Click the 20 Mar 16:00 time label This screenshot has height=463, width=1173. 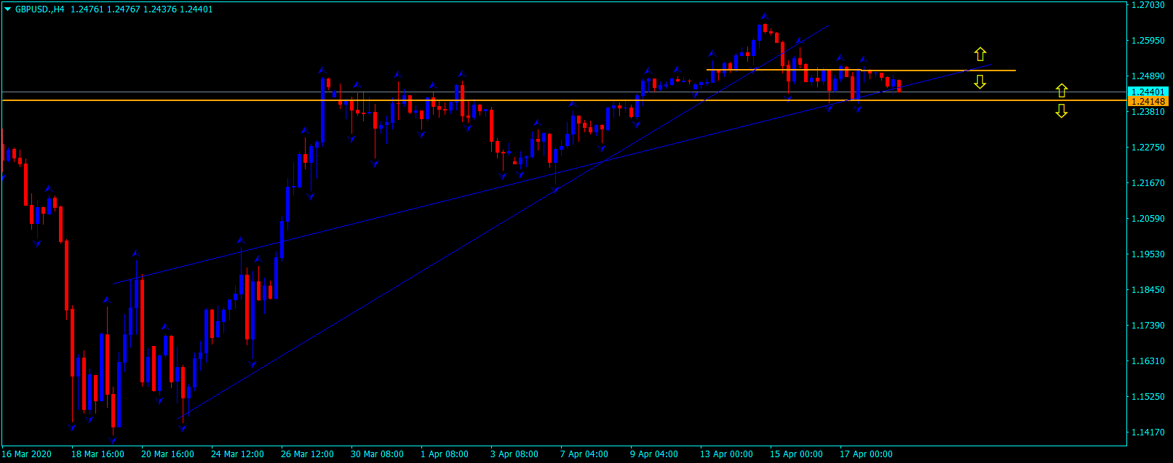(x=167, y=454)
